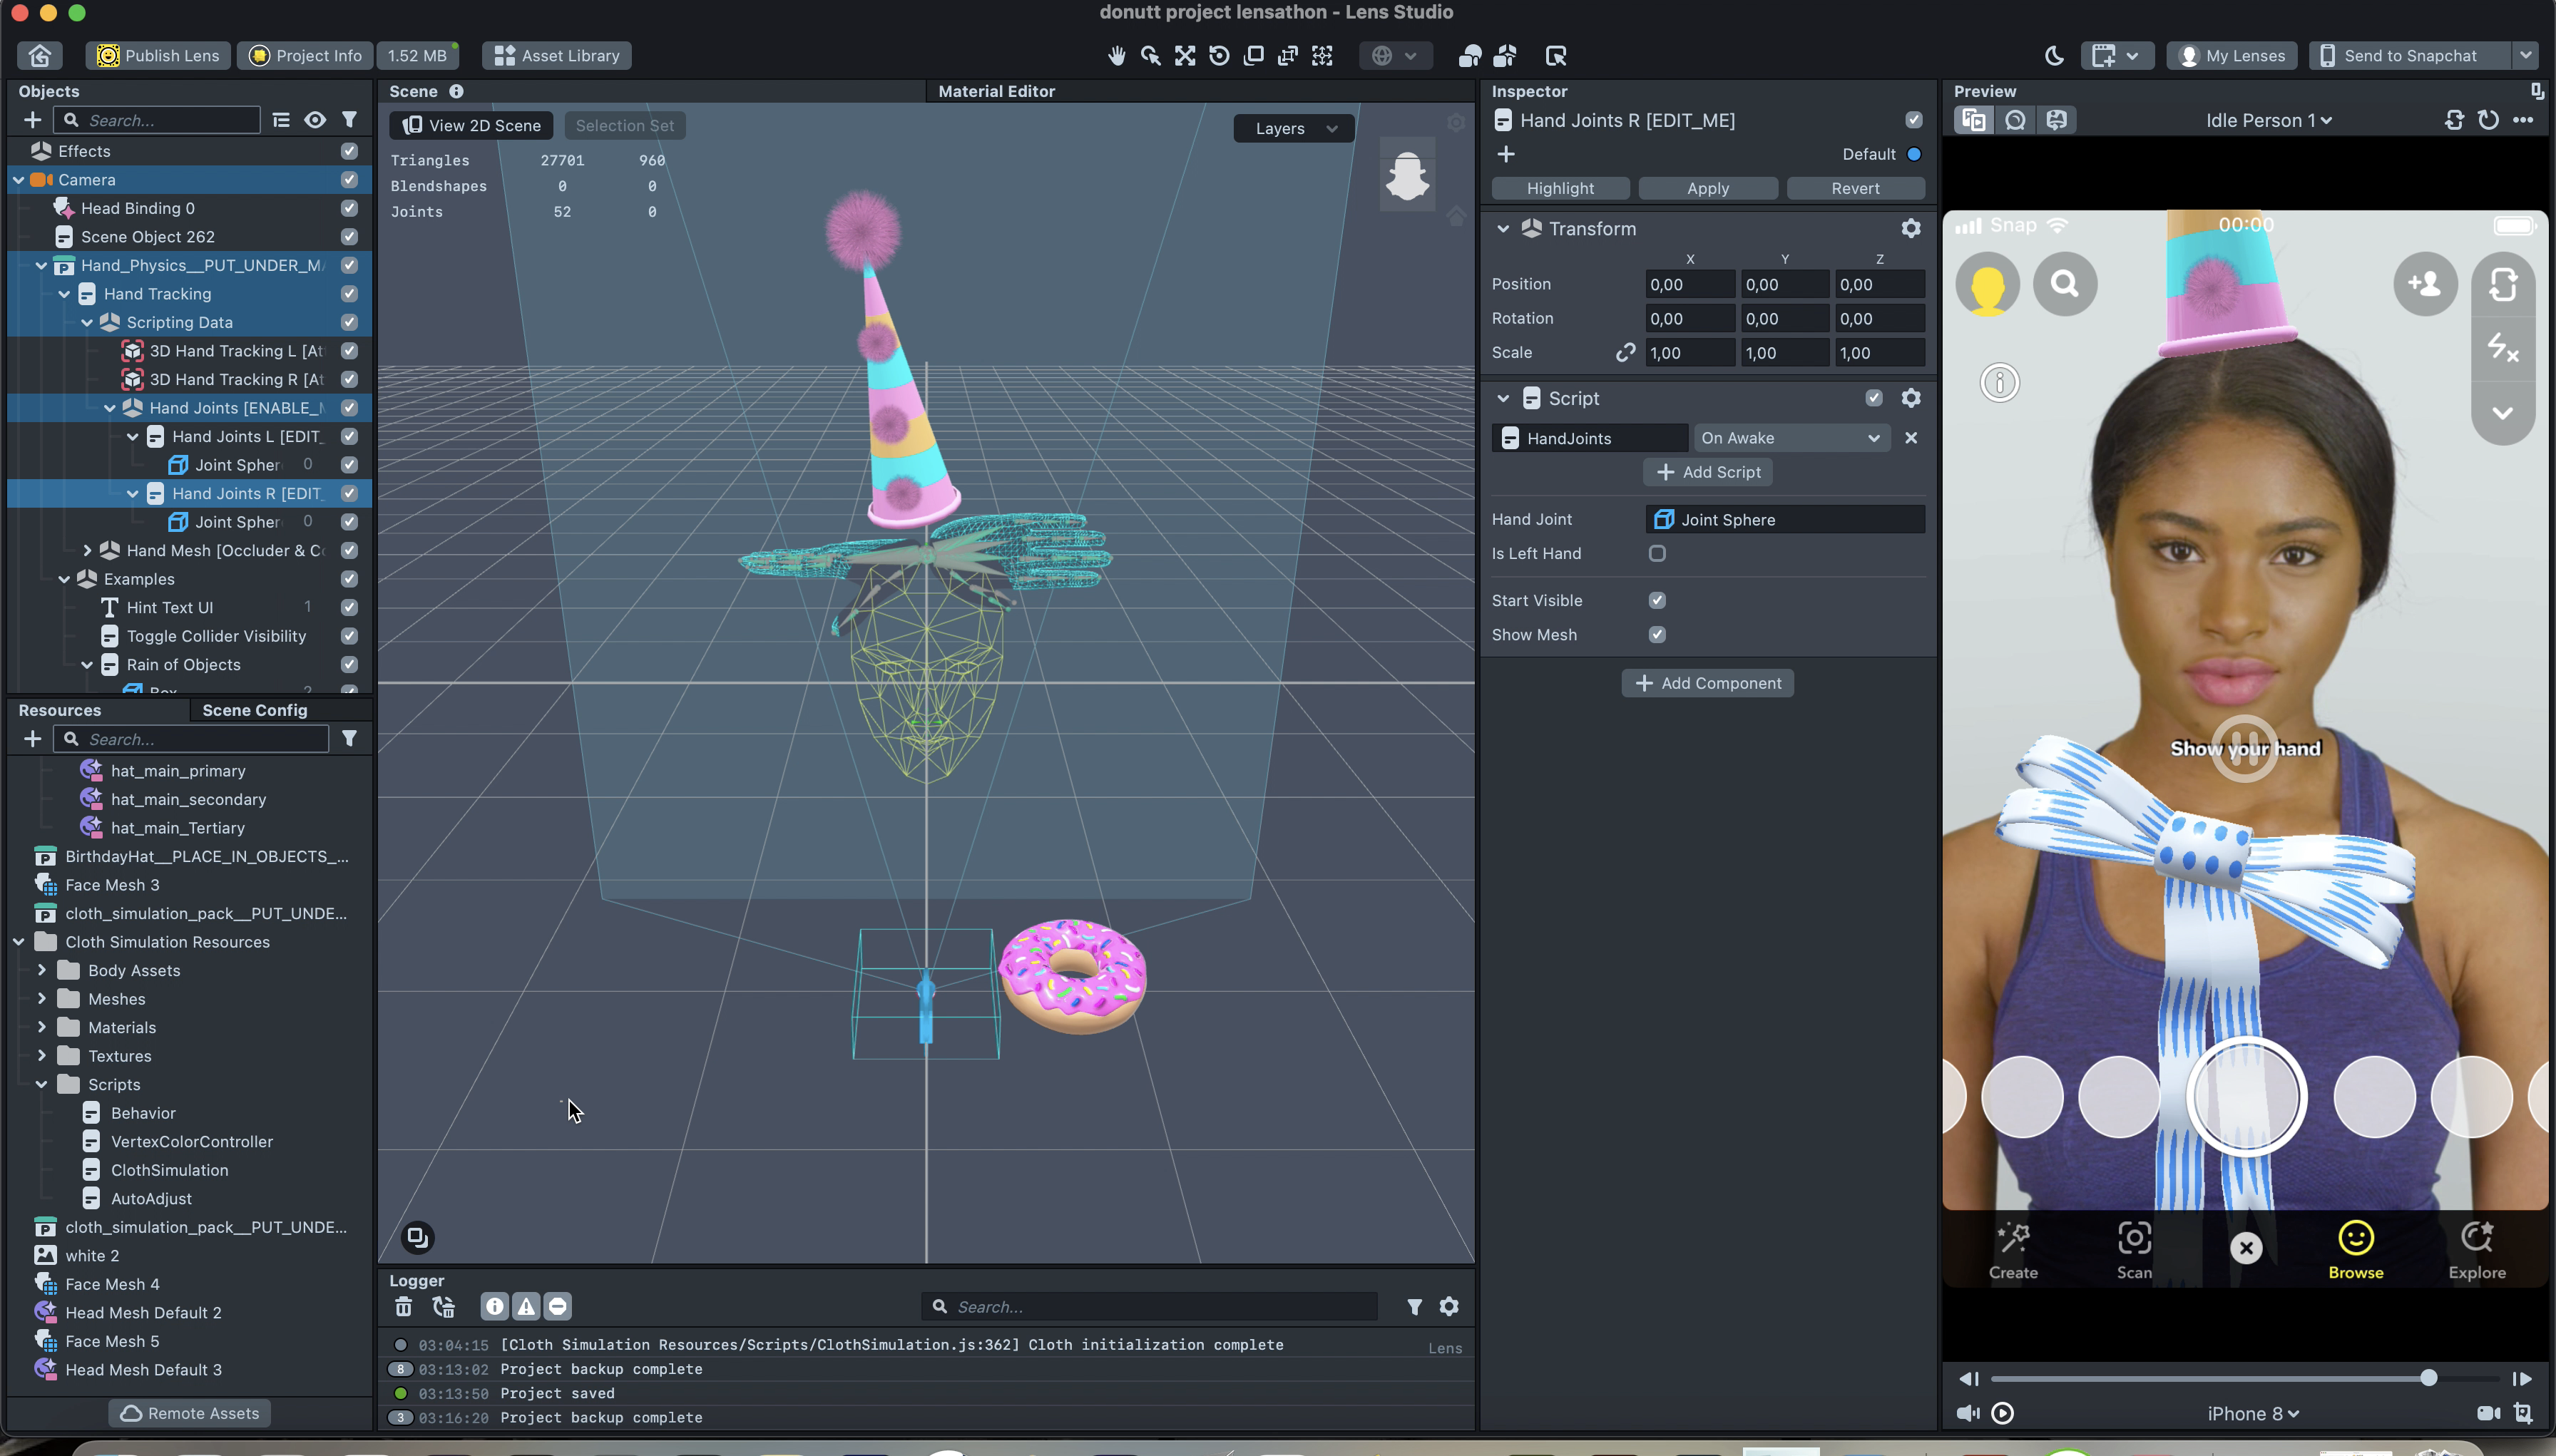Screen dimensions: 2556x1456
Task: Restart preview with refresh icon
Action: 2488,120
